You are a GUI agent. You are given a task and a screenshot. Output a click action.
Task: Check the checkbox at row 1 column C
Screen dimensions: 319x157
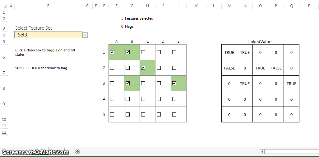(x=143, y=52)
